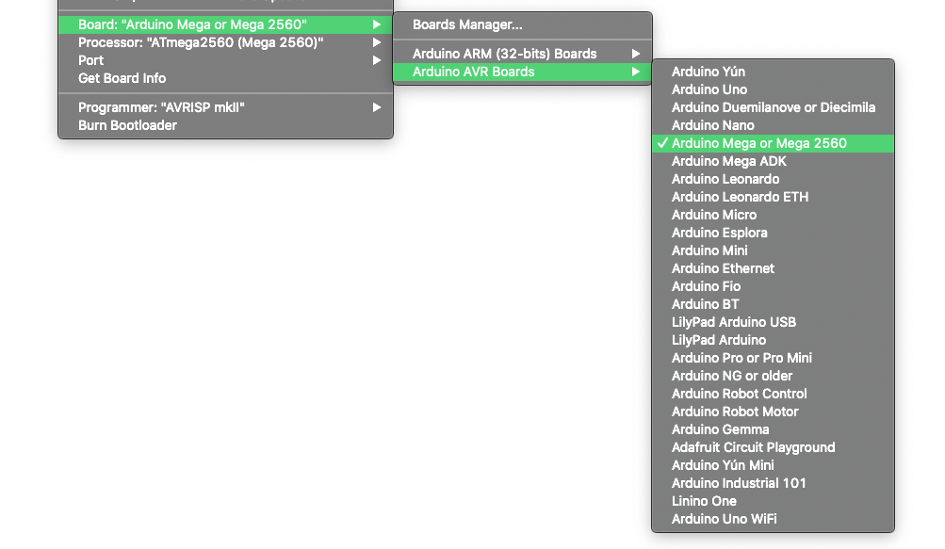Select Arduino NG or older

(x=773, y=376)
